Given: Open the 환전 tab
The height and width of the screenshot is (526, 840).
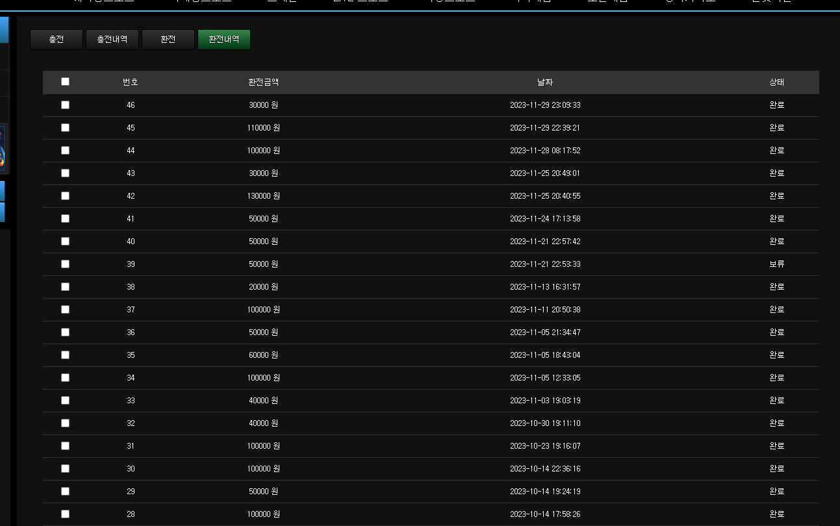Looking at the screenshot, I should pos(168,40).
